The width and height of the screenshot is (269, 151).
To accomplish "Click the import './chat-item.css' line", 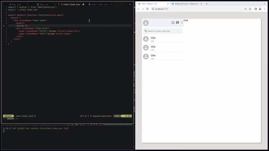I will (23, 10).
